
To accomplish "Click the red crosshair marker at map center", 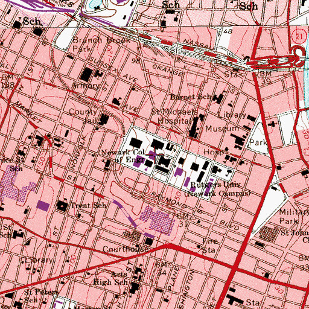I will point(154,154).
